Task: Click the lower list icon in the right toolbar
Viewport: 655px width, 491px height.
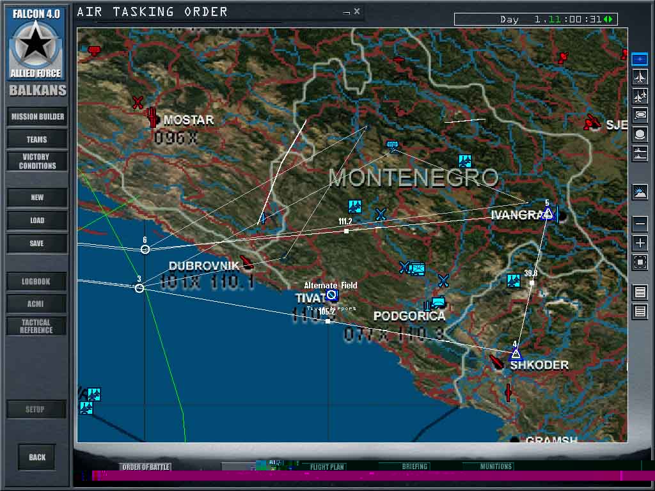Action: 640,311
